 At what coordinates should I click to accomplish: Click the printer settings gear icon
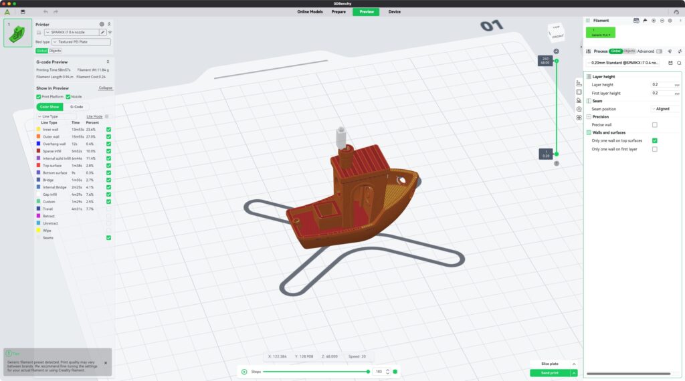tap(102, 24)
